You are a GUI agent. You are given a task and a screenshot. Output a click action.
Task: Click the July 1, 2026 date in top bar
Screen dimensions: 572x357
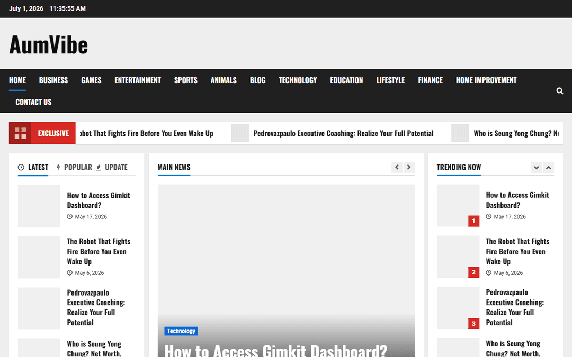pos(26,8)
